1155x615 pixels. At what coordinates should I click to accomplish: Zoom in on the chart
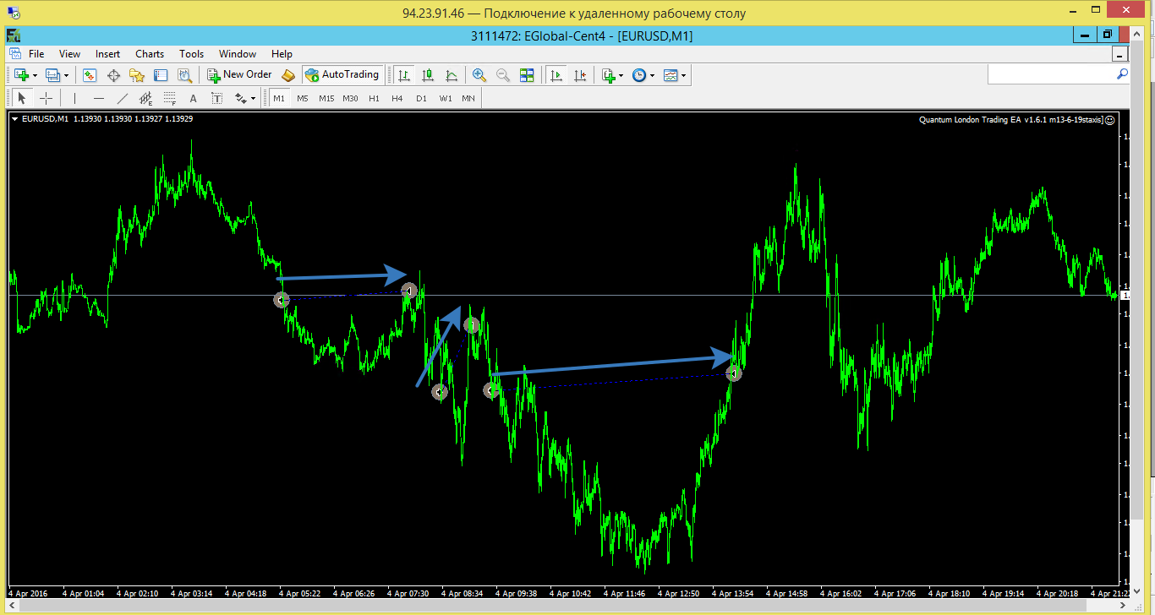[x=479, y=75]
